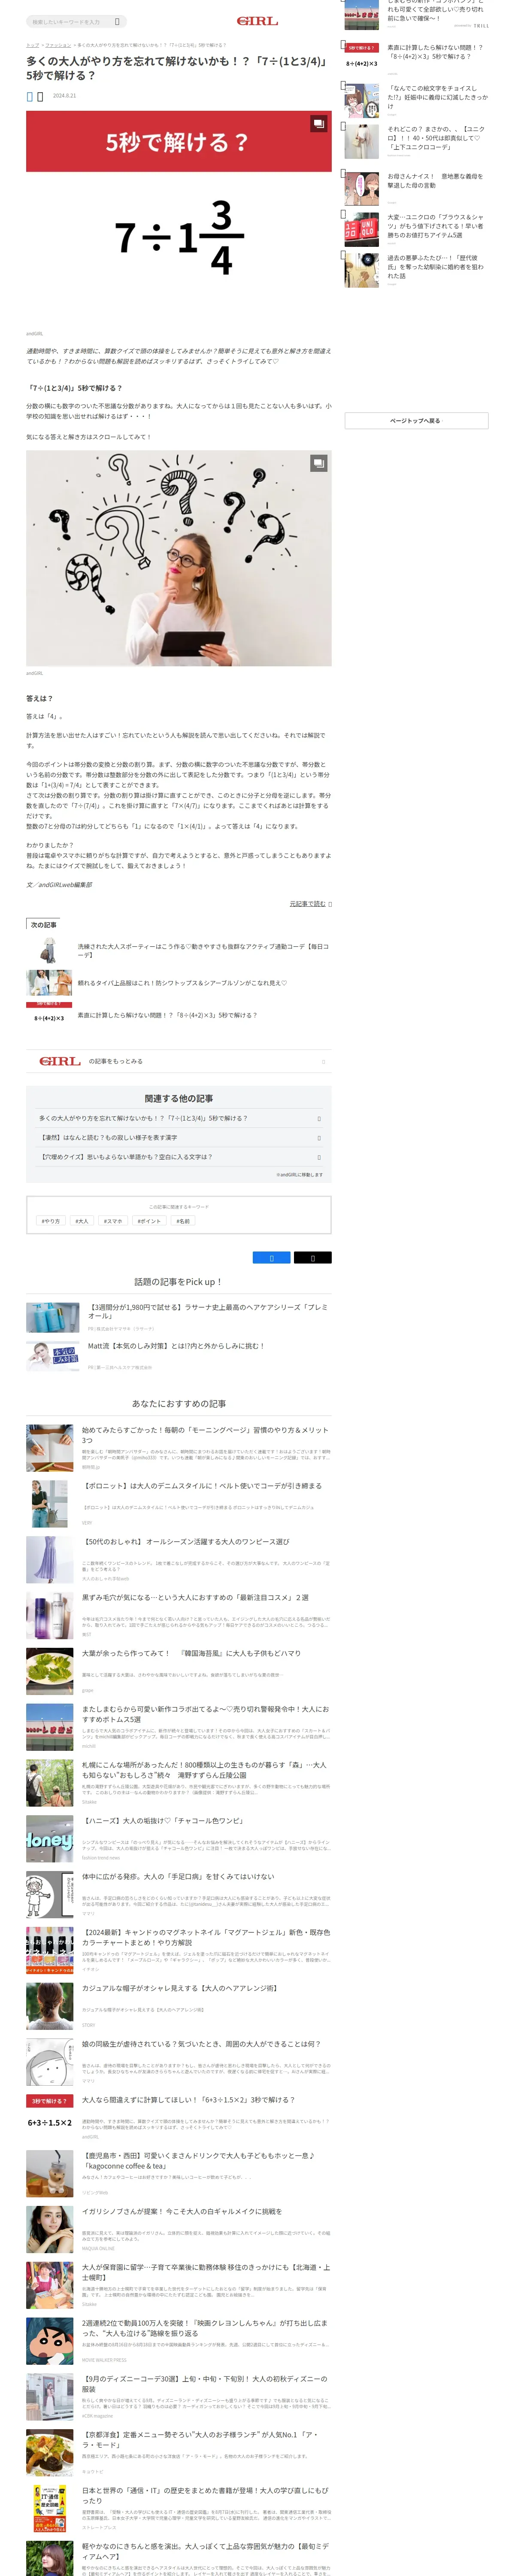Image resolution: width=515 pixels, height=2576 pixels.
Task: Open recommended article 札幌 滝野すずらん丘陵公園
Action: [205, 1770]
